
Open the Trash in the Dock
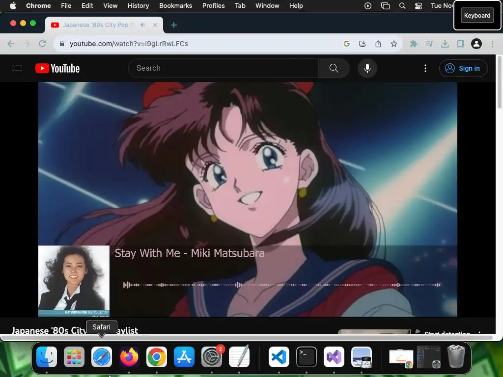[456, 356]
